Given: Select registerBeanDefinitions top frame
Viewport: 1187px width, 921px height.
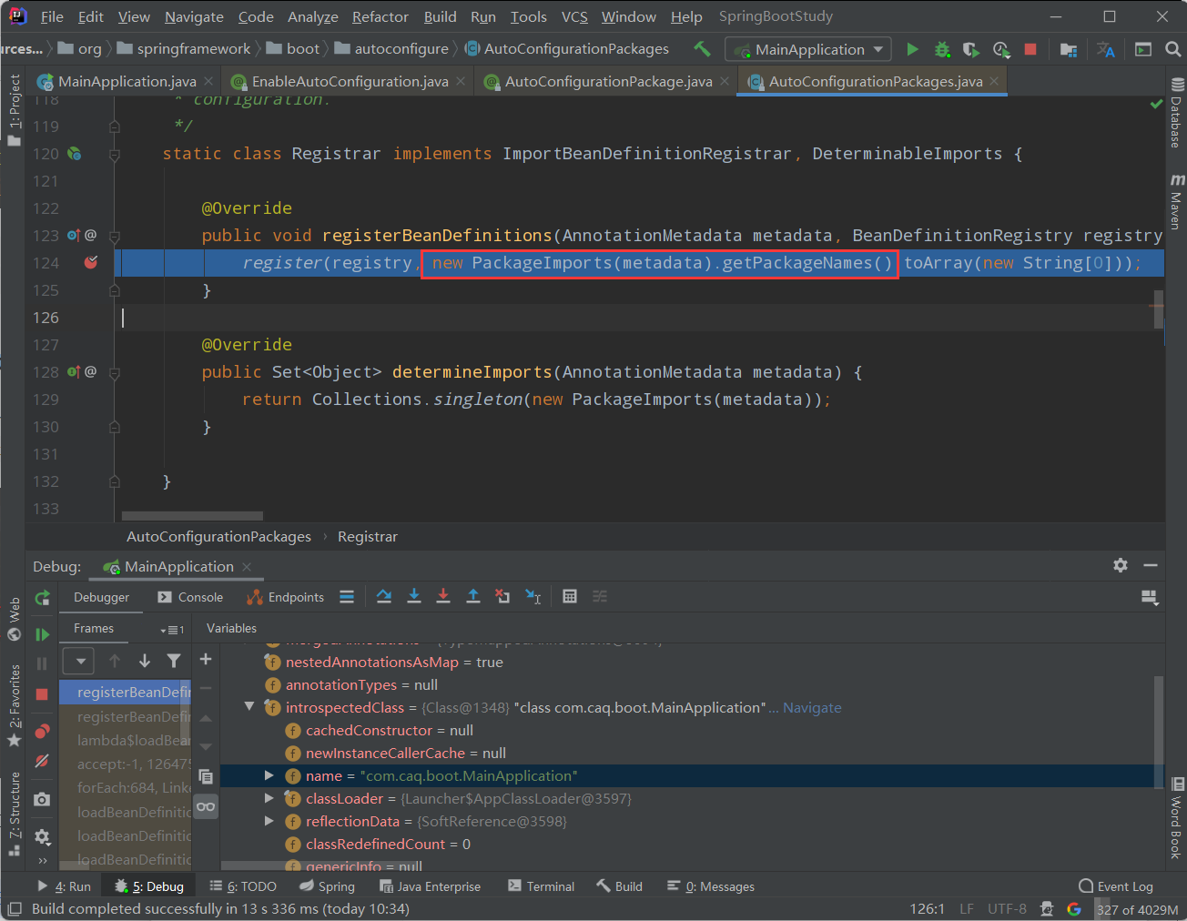Looking at the screenshot, I should (x=125, y=692).
